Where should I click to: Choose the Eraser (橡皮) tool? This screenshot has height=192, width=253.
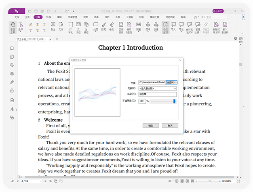112,26
